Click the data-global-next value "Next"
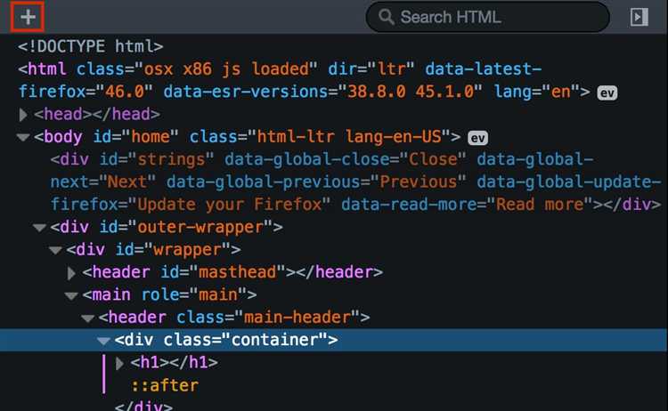This screenshot has height=411, width=668. pyautogui.click(x=126, y=181)
